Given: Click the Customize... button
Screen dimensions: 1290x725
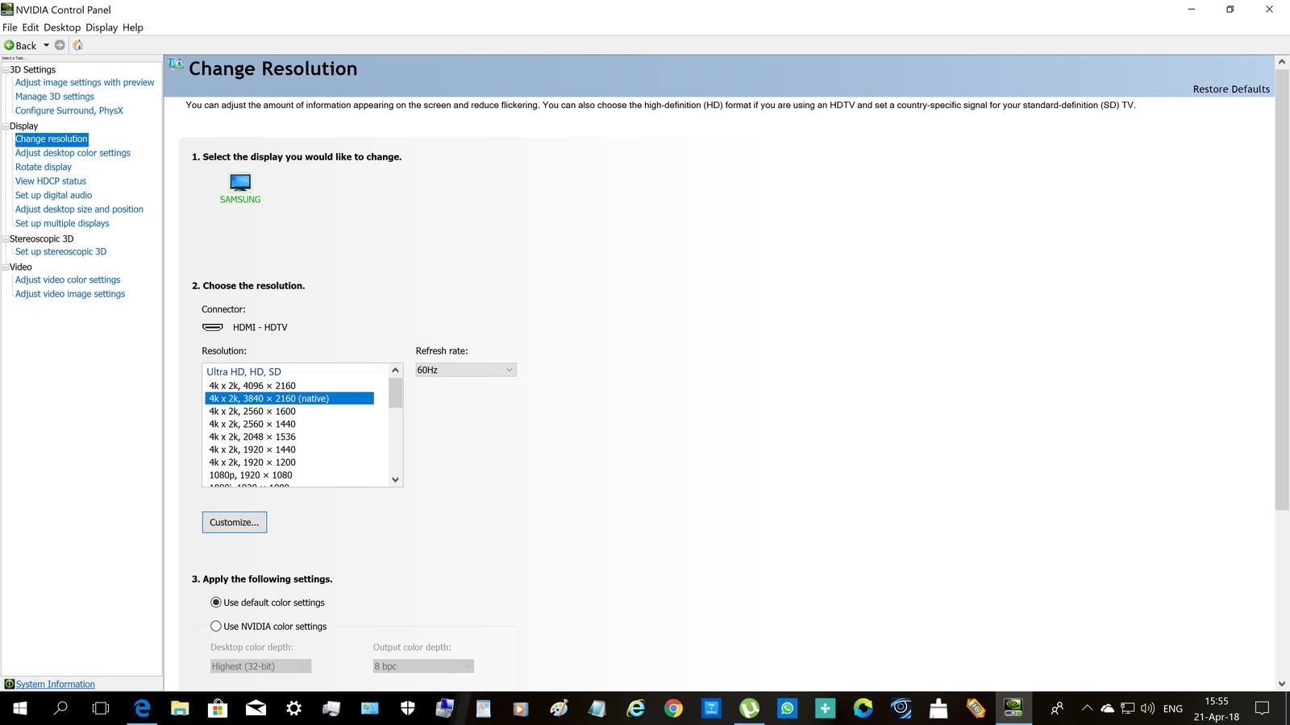Looking at the screenshot, I should tap(235, 522).
